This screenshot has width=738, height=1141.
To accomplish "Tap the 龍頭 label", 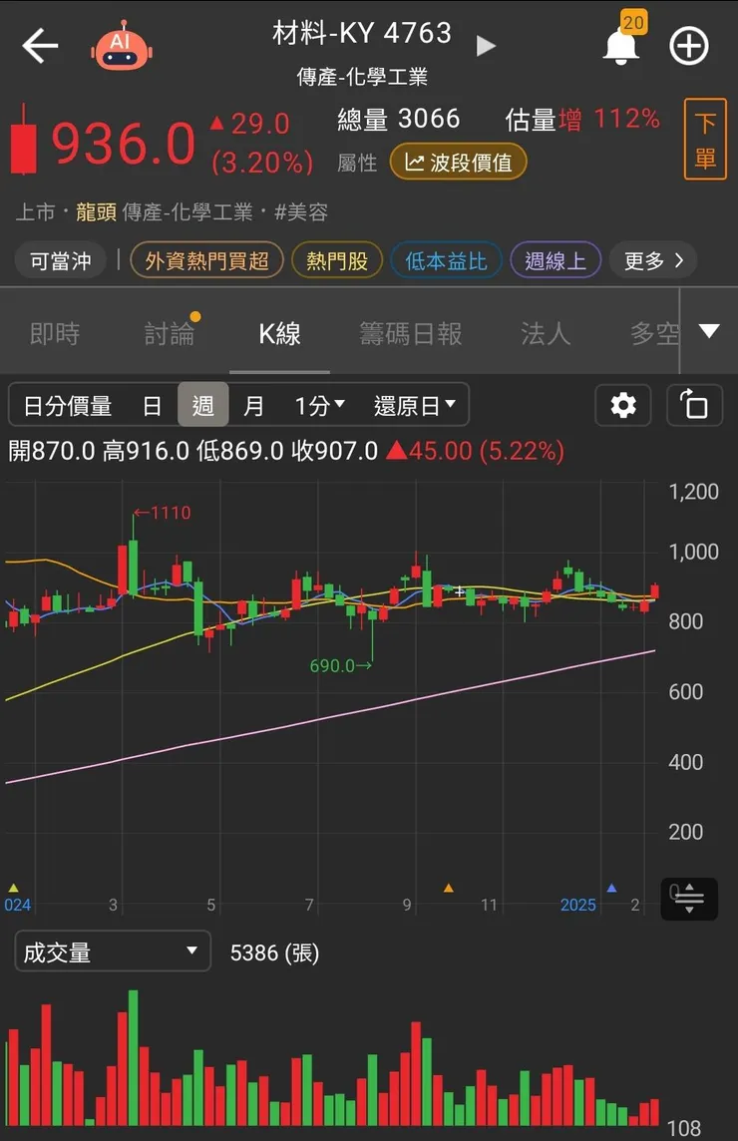I will 96,211.
